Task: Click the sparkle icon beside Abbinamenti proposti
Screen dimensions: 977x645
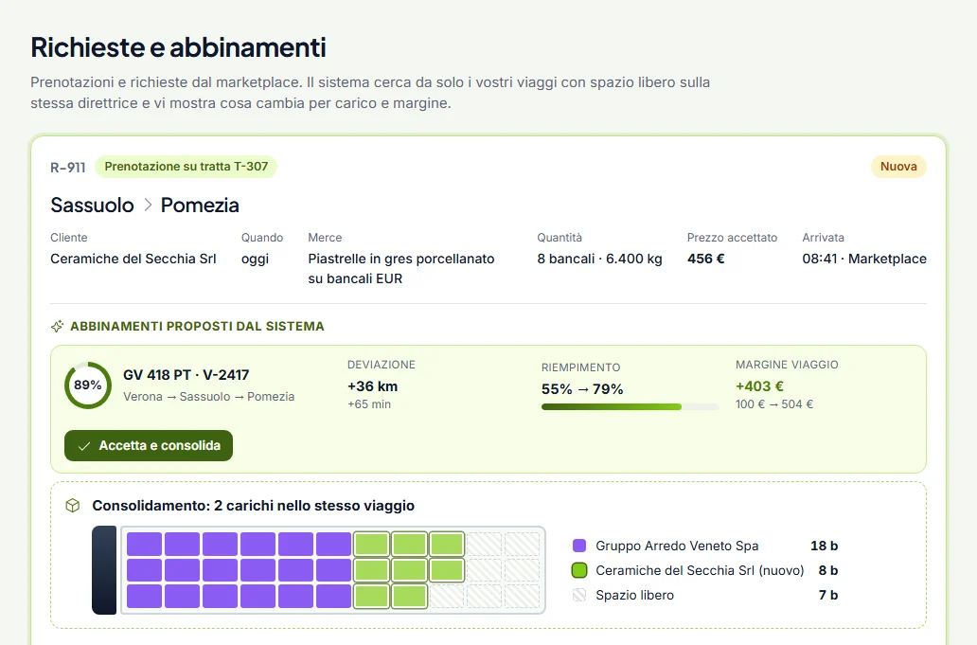Action: [58, 327]
